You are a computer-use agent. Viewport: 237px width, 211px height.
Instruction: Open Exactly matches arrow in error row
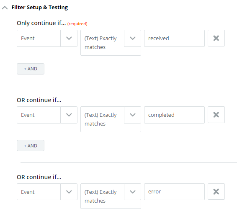click(x=133, y=192)
